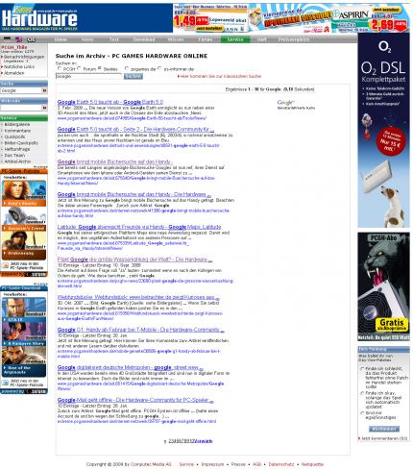This screenshot has height=471, width=413.
Task: Click the sidebar Webcode input field
Action: pos(21,108)
